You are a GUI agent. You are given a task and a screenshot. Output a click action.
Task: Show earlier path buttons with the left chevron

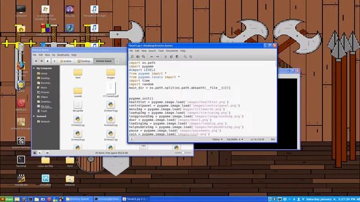[x=55, y=61]
